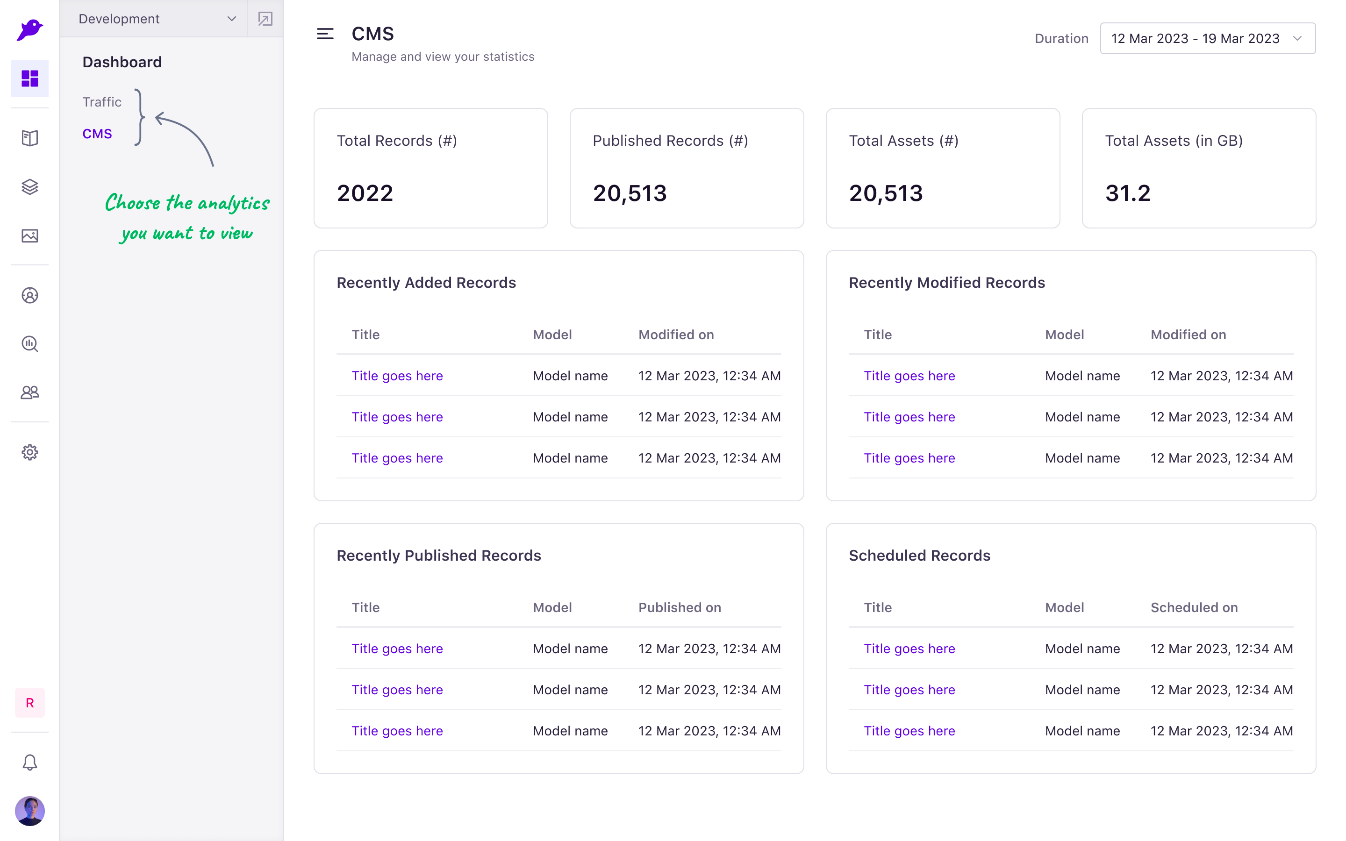The width and height of the screenshot is (1346, 841).
Task: Open second title link in Recently Published Records
Action: click(397, 690)
